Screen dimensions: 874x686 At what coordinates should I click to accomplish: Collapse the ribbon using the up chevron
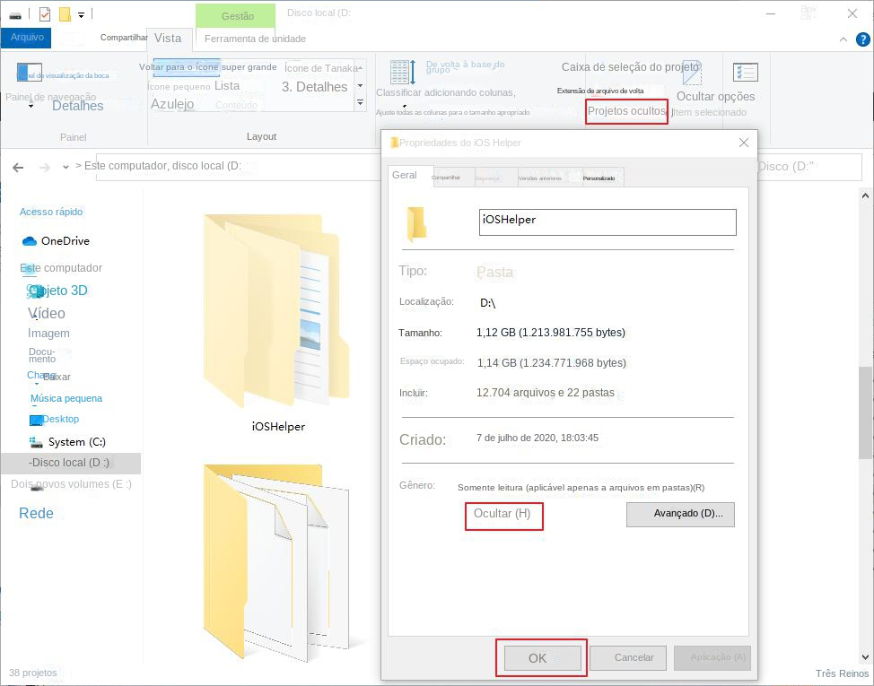click(x=842, y=39)
